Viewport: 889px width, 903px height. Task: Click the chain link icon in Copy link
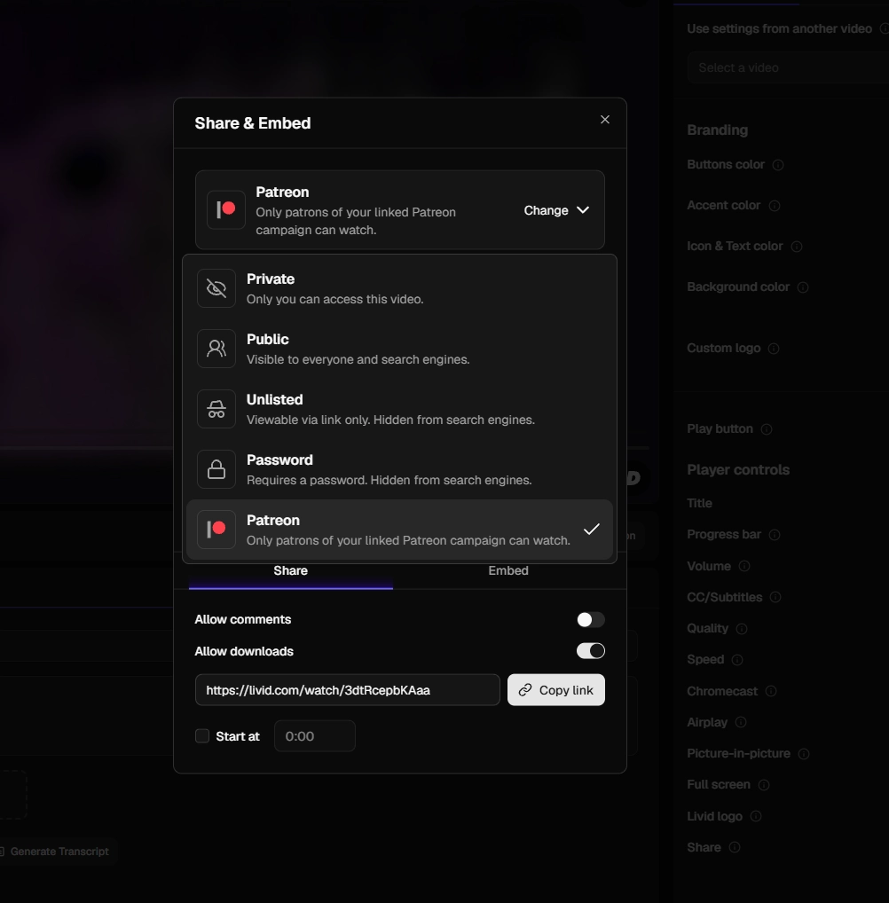coord(525,690)
